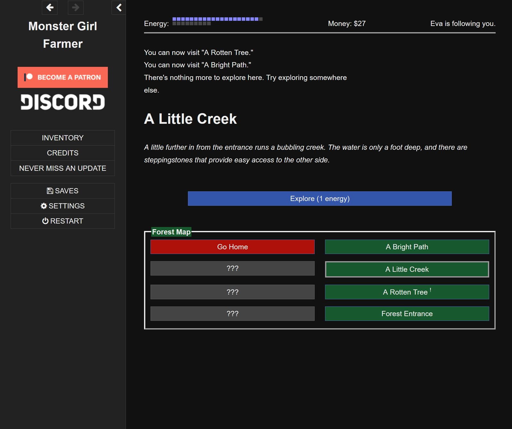View the Credits
This screenshot has height=429, width=512.
pos(62,153)
